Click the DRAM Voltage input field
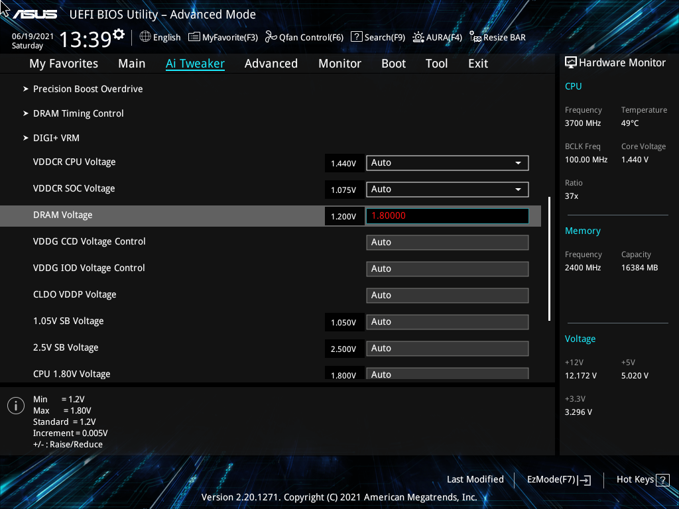 pyautogui.click(x=447, y=215)
